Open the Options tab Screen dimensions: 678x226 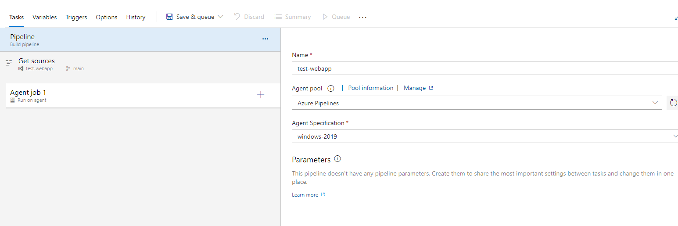click(107, 17)
